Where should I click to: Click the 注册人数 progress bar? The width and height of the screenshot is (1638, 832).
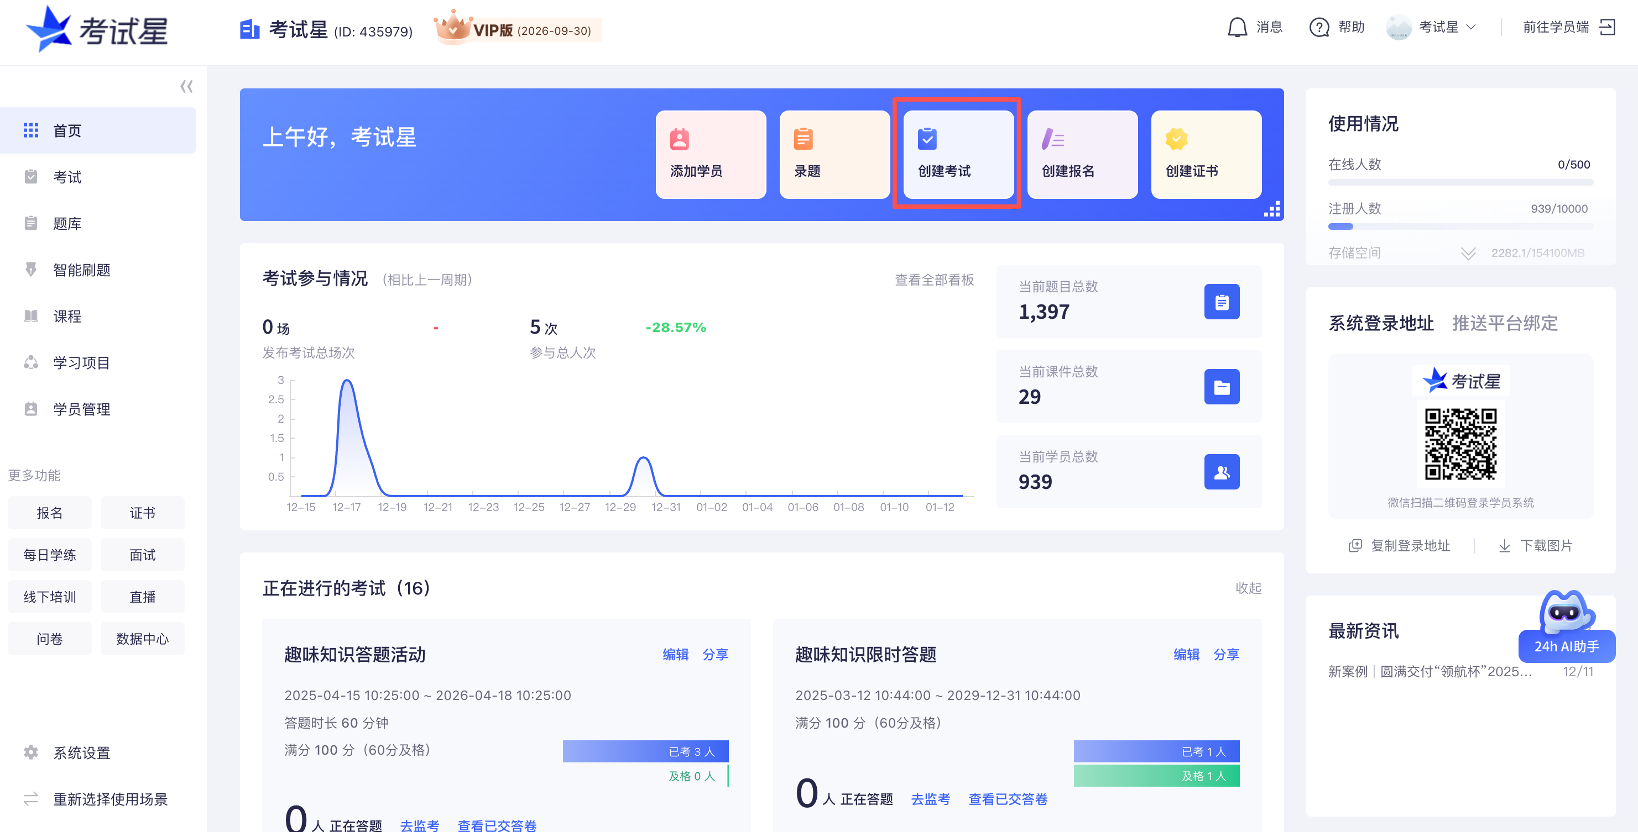pyautogui.click(x=1460, y=227)
